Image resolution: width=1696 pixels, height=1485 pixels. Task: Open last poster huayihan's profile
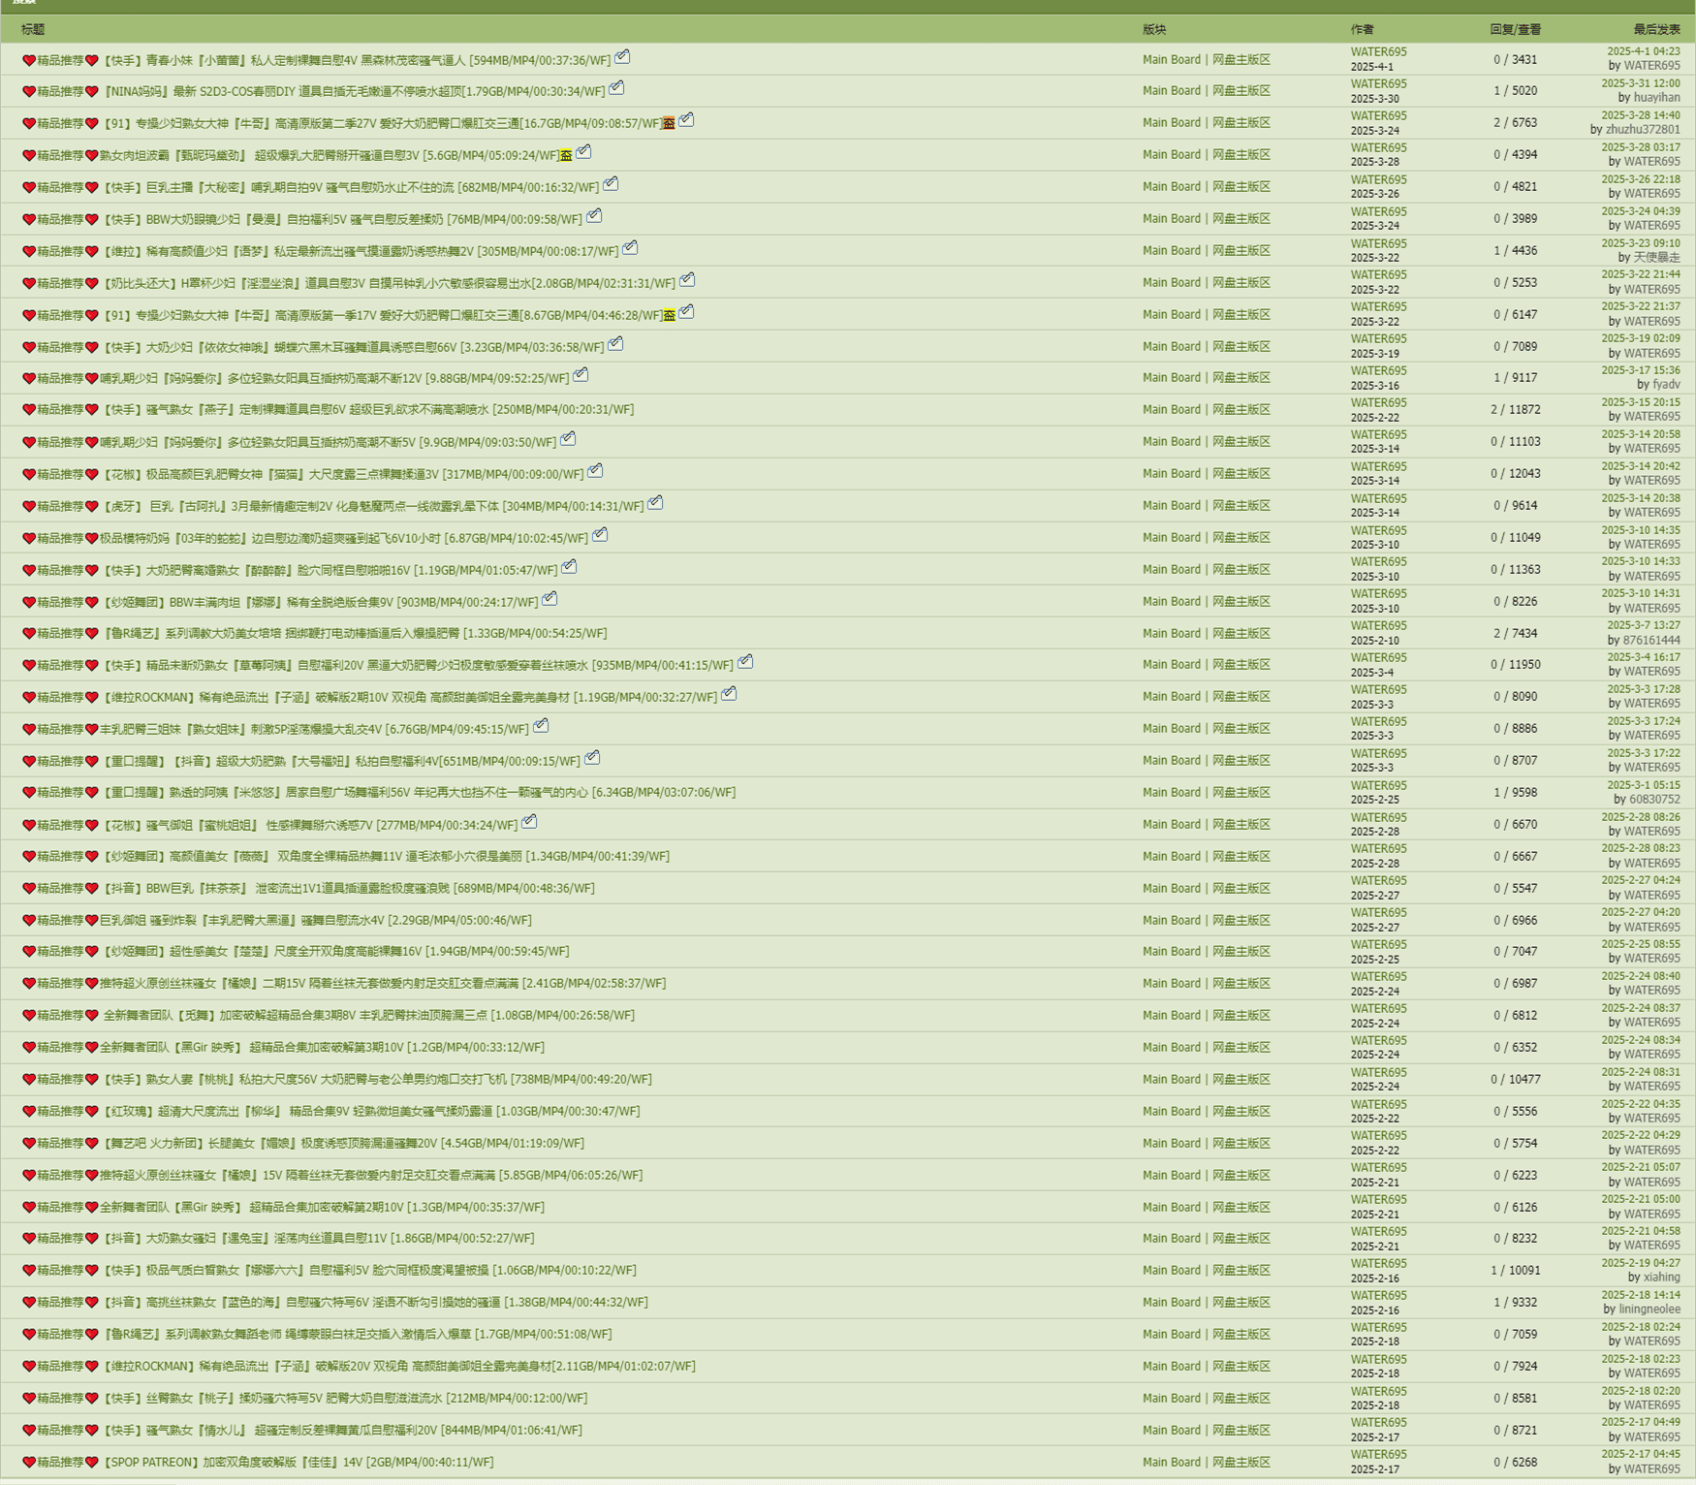1656,97
